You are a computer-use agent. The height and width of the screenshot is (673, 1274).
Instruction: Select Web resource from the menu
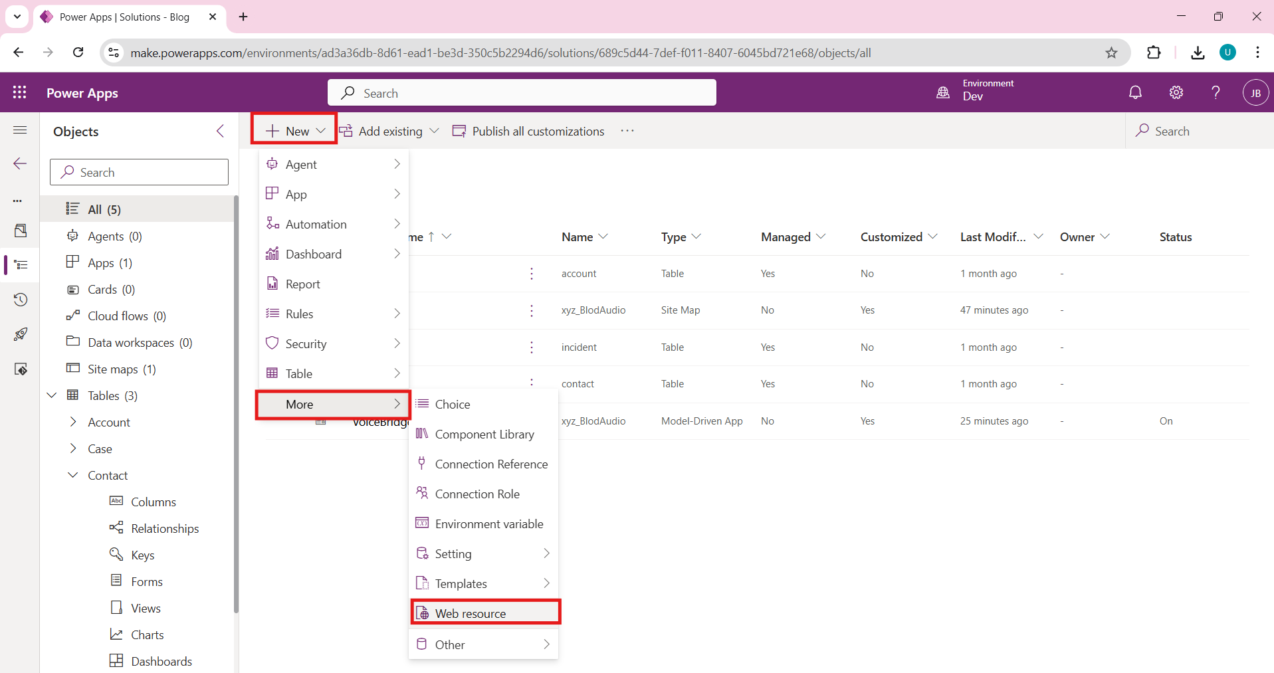471,613
